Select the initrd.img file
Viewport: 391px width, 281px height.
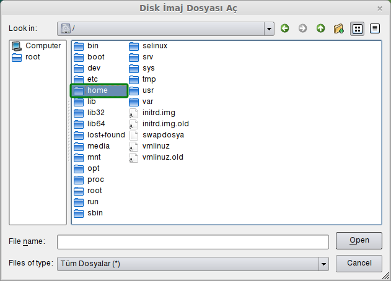click(152, 113)
